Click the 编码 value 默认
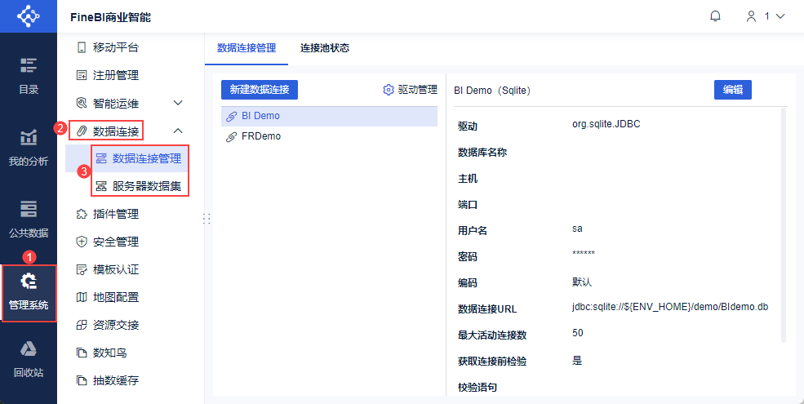This screenshot has height=404, width=804. click(x=583, y=282)
